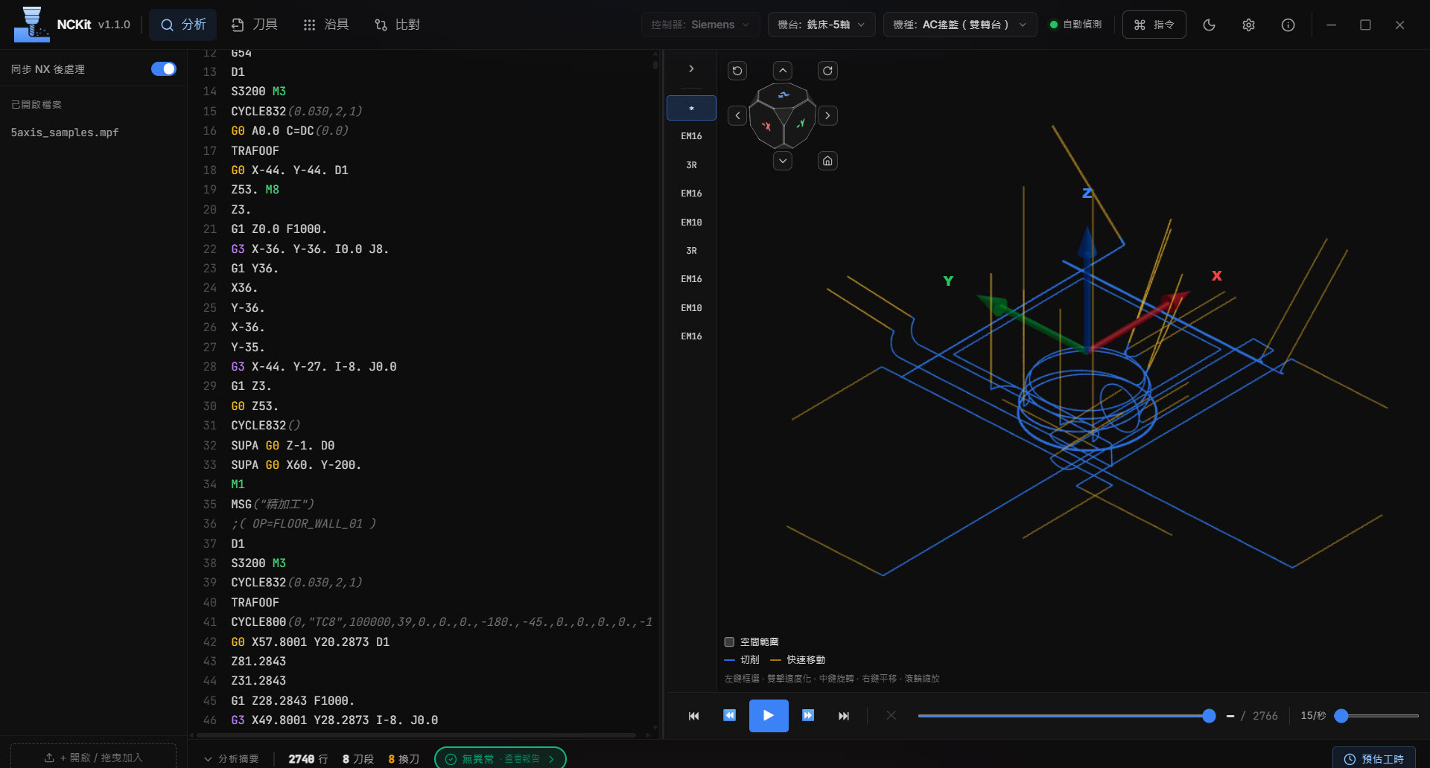This screenshot has height=768, width=1430.
Task: Tilt view down arrow
Action: pos(782,161)
